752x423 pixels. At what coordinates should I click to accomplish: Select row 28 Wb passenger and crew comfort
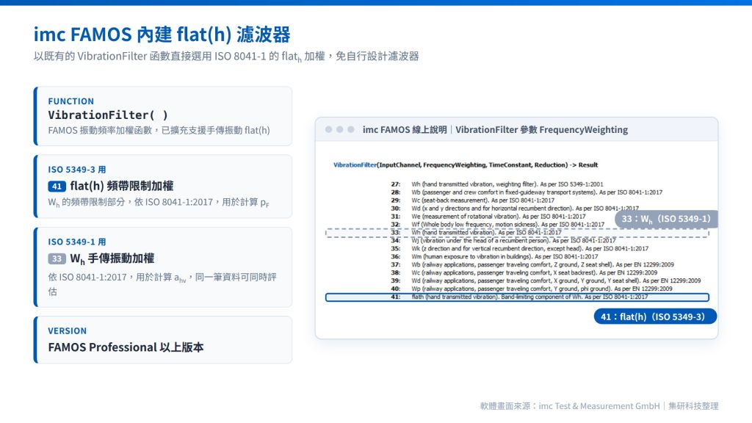(x=526, y=192)
